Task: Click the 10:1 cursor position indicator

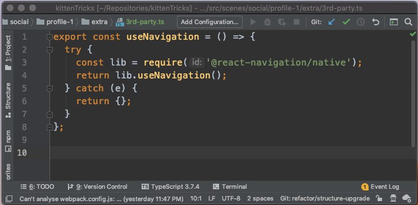Action: coord(196,198)
